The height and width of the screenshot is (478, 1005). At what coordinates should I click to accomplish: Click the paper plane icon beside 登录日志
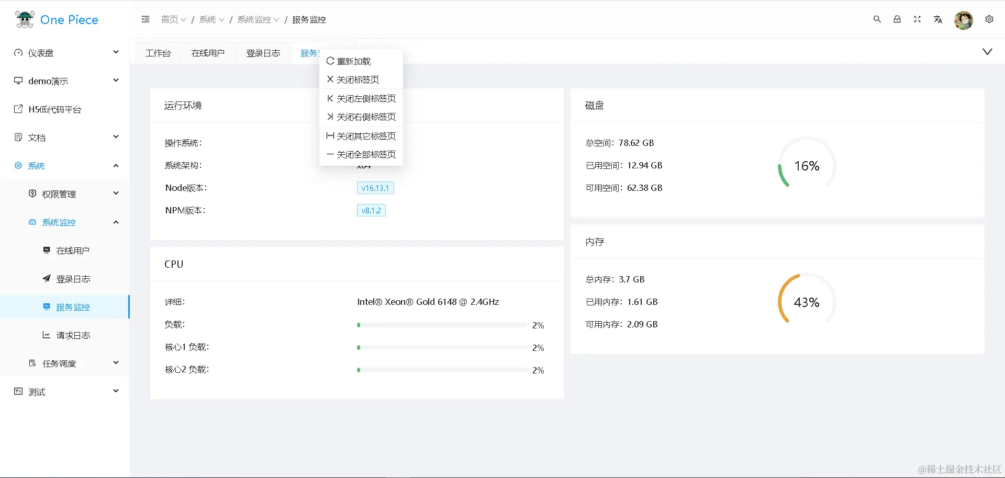click(47, 278)
